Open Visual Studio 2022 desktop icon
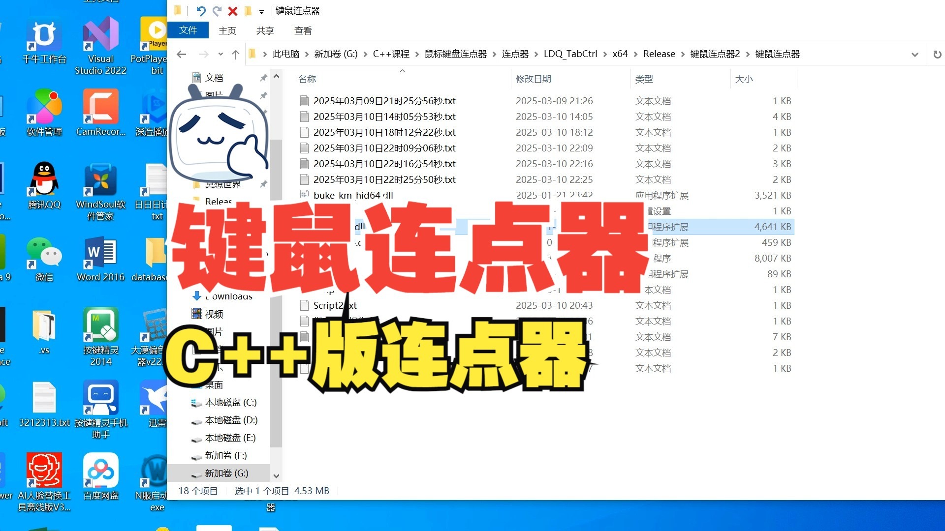This screenshot has width=945, height=531. (x=100, y=45)
